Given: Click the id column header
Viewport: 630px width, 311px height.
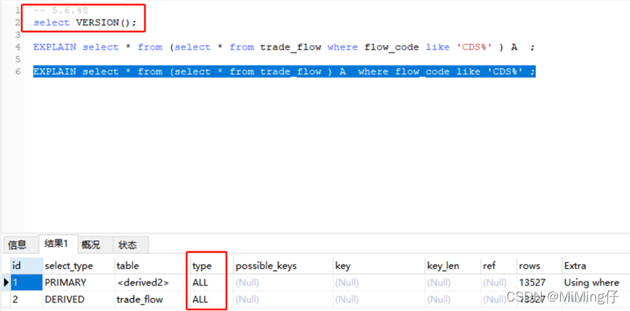Looking at the screenshot, I should (26, 266).
